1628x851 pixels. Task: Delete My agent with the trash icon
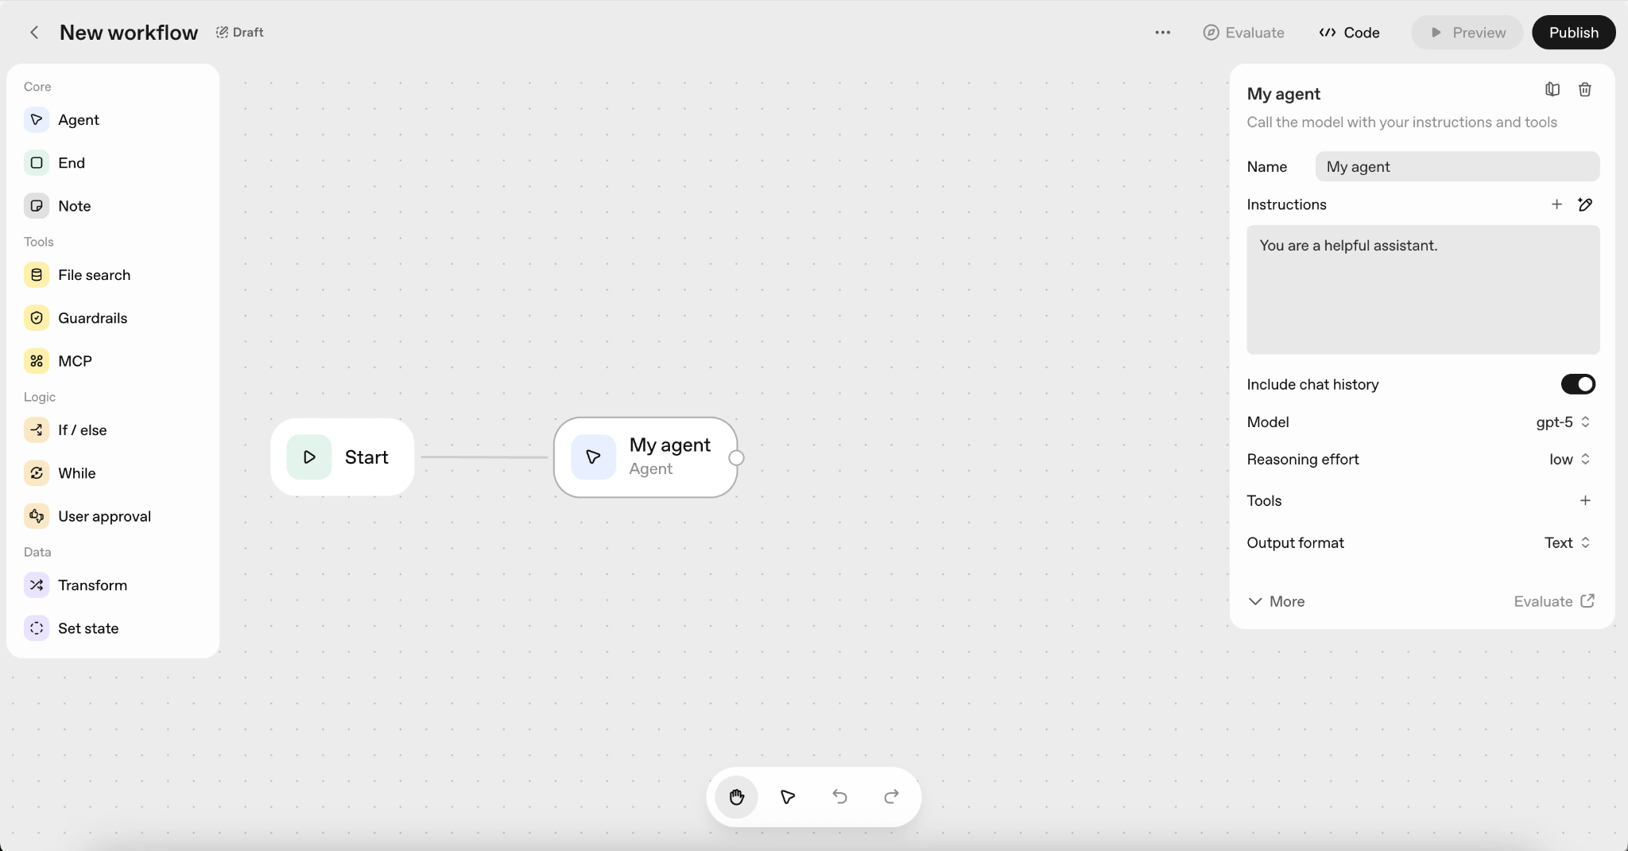tap(1586, 89)
